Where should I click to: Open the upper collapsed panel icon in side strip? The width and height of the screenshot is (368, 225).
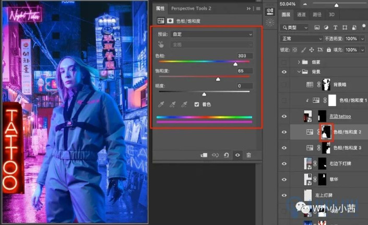(x=270, y=11)
